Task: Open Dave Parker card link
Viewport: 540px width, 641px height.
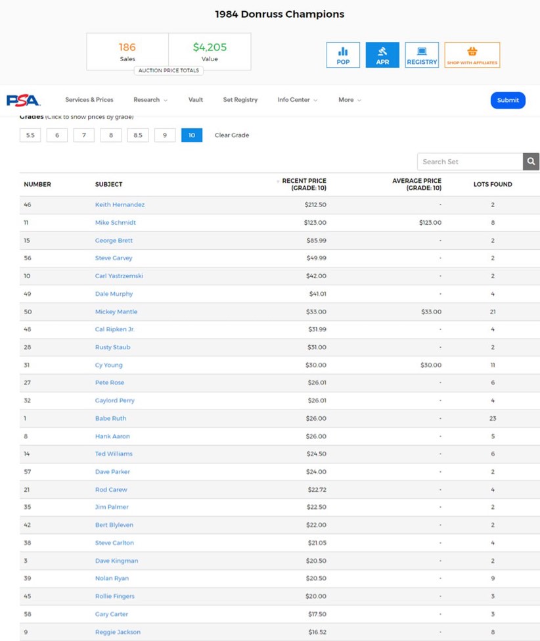Action: (x=112, y=472)
